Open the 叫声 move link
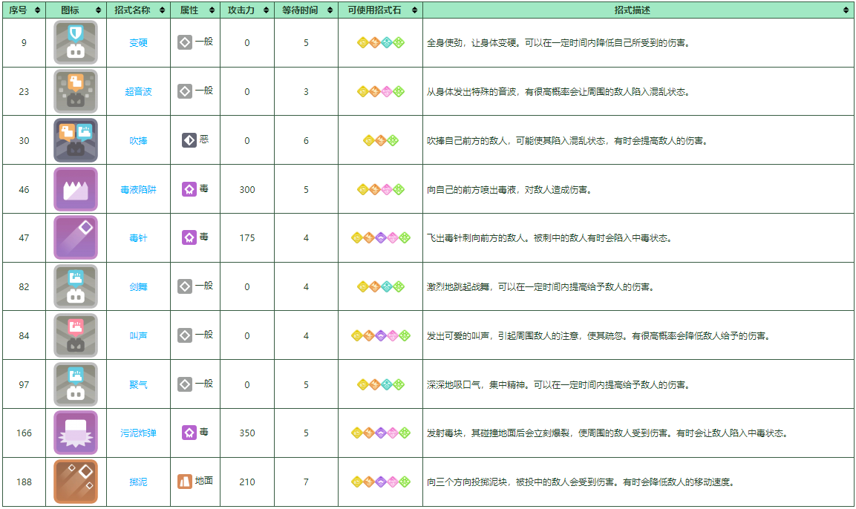Screen dimensions: 856x509 138,336
